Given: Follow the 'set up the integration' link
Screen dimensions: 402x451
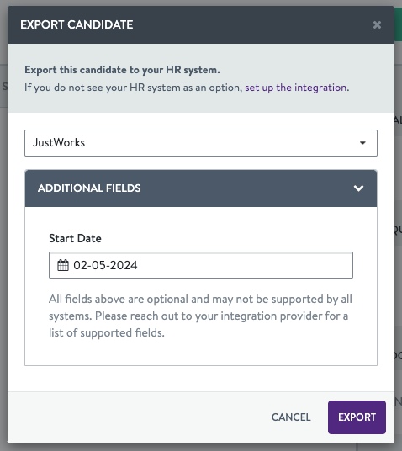Looking at the screenshot, I should click(295, 88).
